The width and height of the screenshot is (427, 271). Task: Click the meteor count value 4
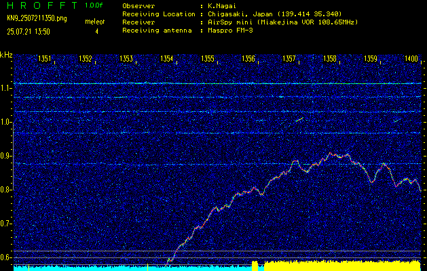(96, 32)
